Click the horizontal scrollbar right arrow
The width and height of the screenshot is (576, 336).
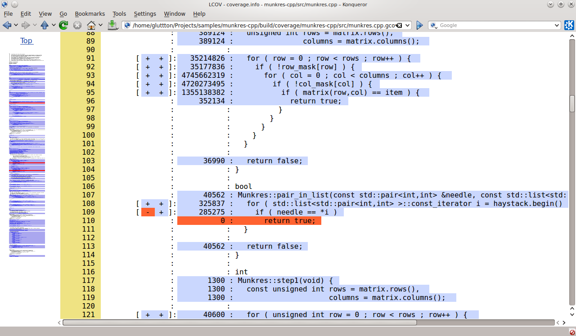click(564, 323)
